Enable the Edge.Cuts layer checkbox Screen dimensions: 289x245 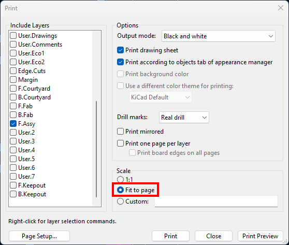pos(13,71)
